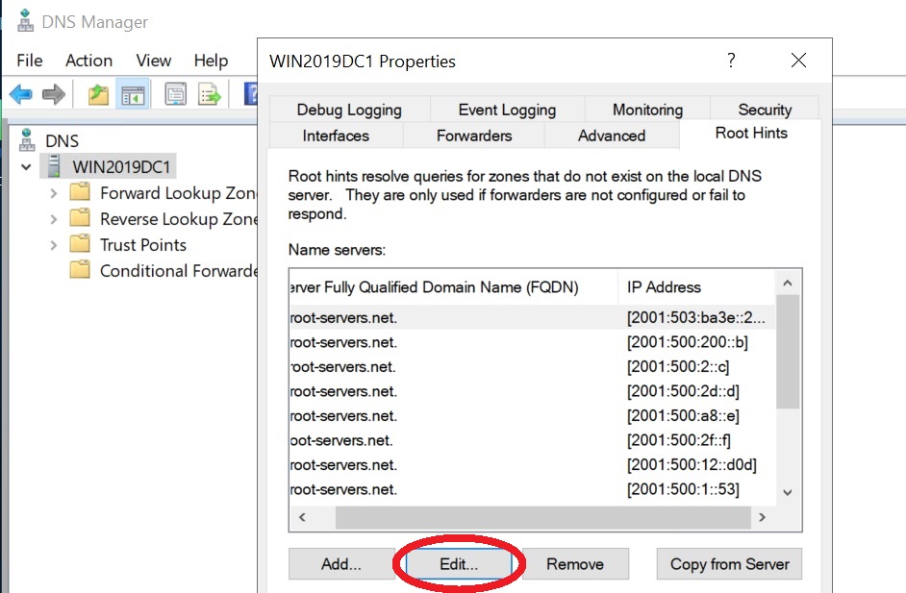The image size is (906, 593).
Task: Switch to the Debug Logging tab
Action: point(349,110)
